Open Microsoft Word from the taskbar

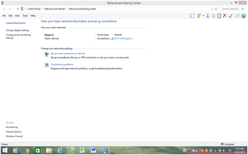tap(93, 151)
